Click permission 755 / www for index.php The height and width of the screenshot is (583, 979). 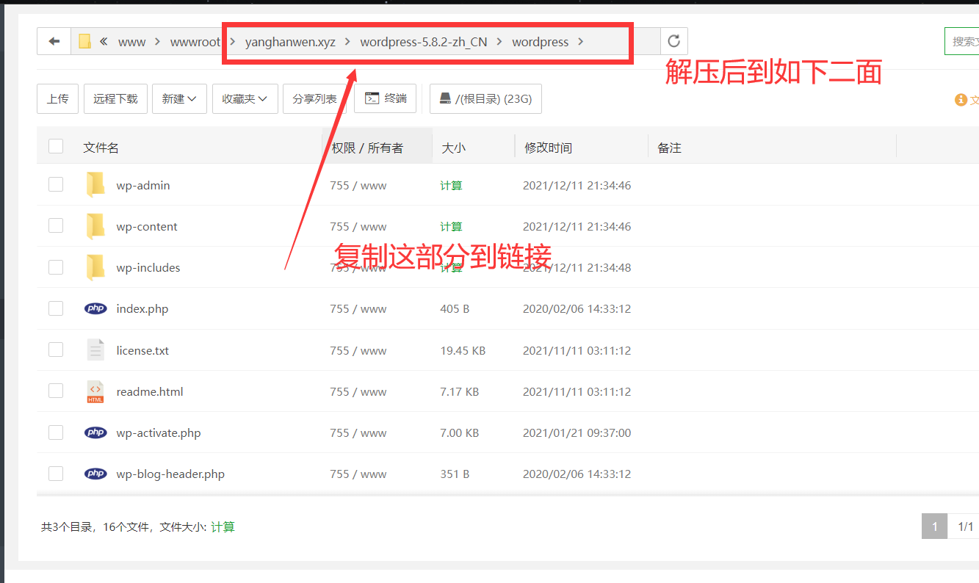tap(358, 308)
